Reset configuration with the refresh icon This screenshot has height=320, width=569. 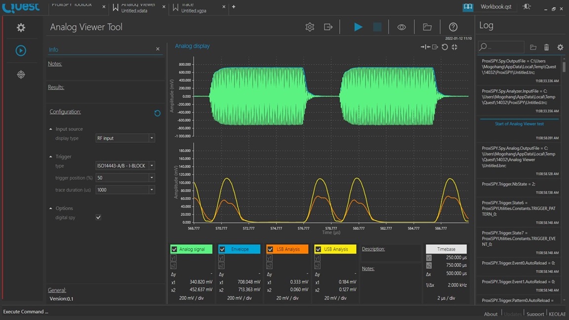[x=157, y=113]
